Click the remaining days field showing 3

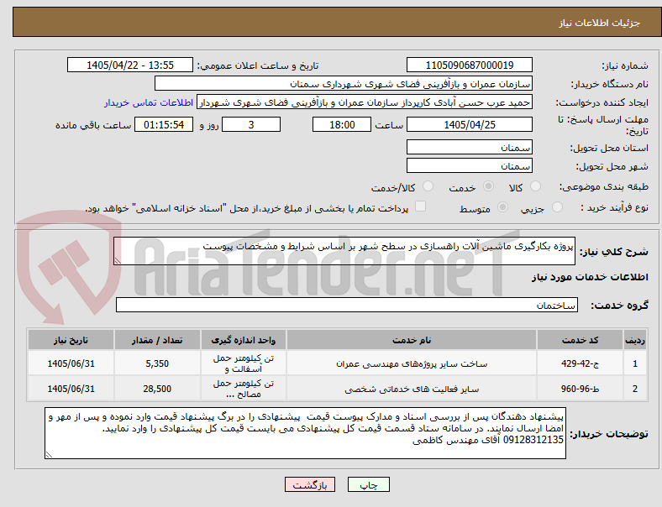251,124
